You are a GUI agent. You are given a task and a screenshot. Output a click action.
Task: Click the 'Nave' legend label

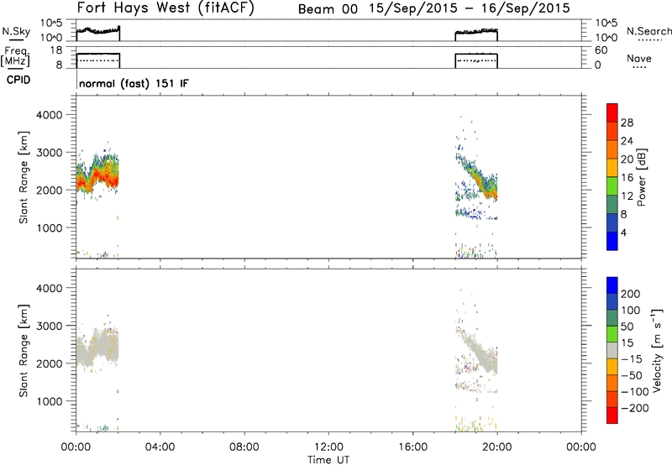pos(639,58)
